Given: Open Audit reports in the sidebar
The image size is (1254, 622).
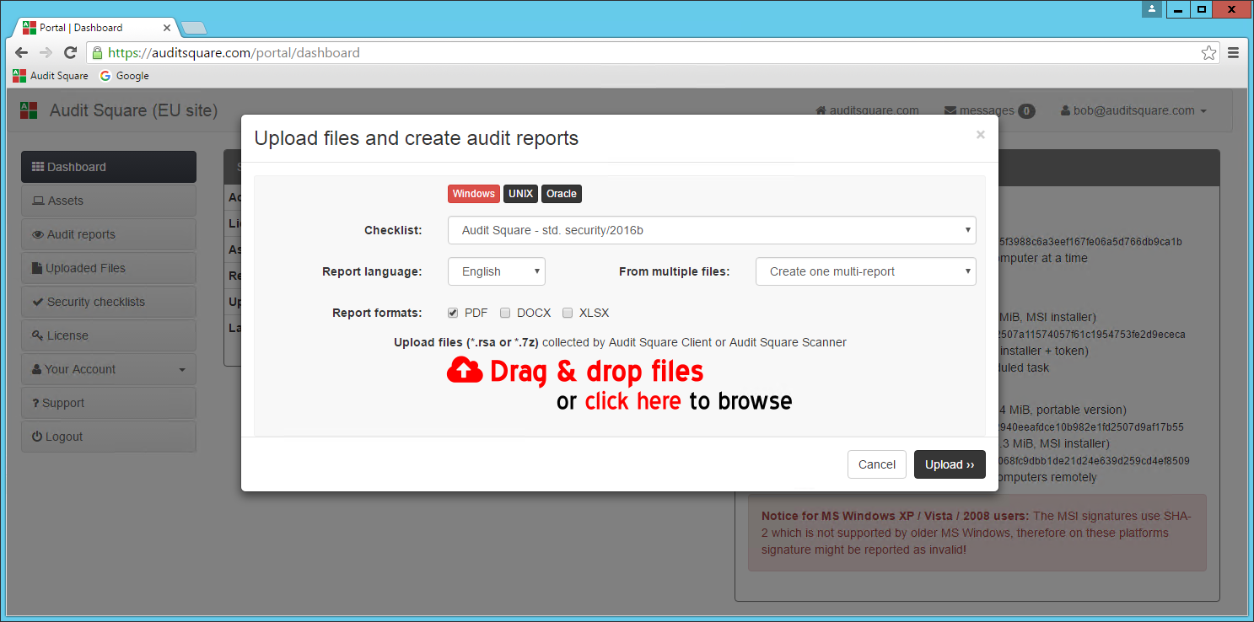Looking at the screenshot, I should pyautogui.click(x=109, y=234).
